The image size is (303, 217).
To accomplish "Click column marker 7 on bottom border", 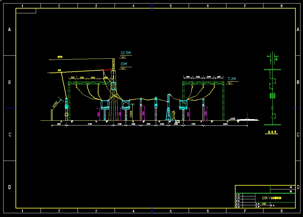I will pyautogui.click(x=245, y=211).
